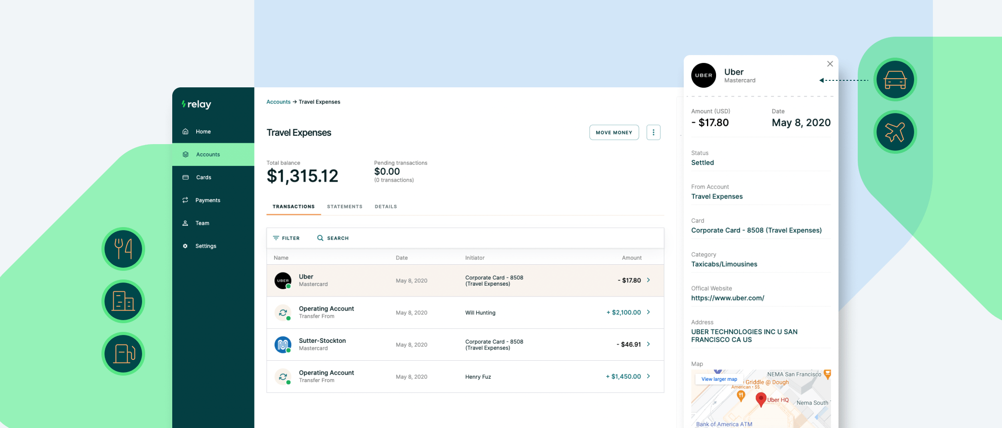The image size is (1002, 428).
Task: Click the Initiator column header
Action: 475,258
